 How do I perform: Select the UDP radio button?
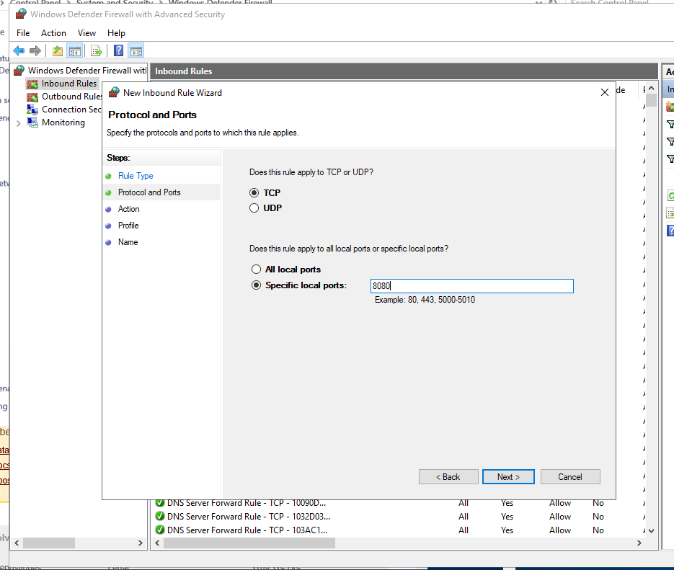254,208
